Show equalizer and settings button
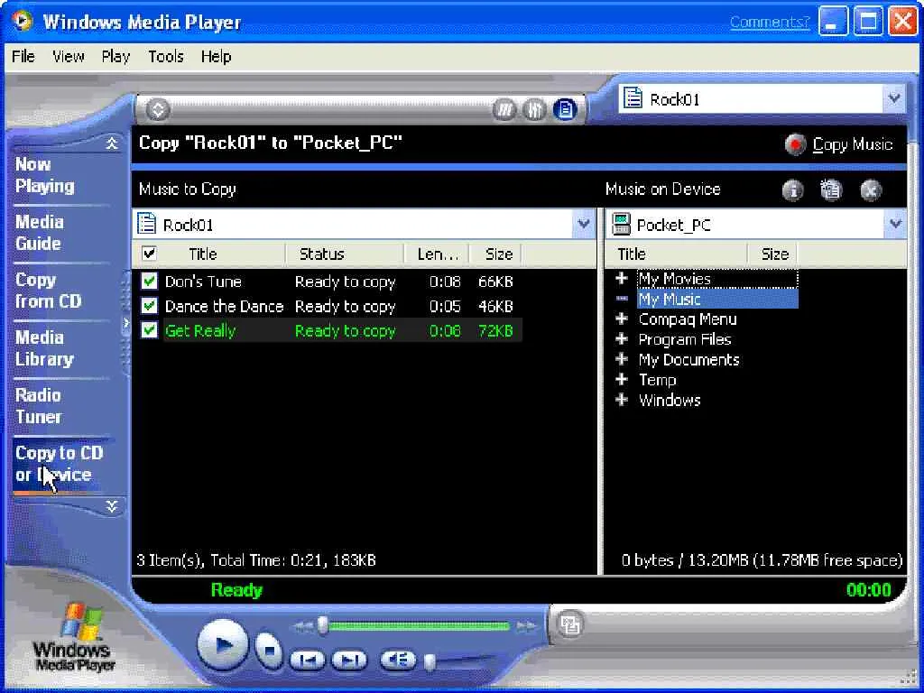The width and height of the screenshot is (924, 693). (x=534, y=109)
